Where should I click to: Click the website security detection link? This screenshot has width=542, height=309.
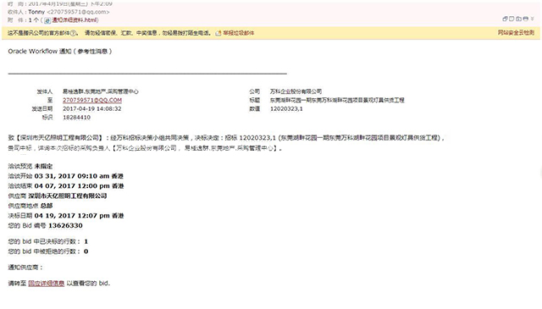(x=516, y=32)
